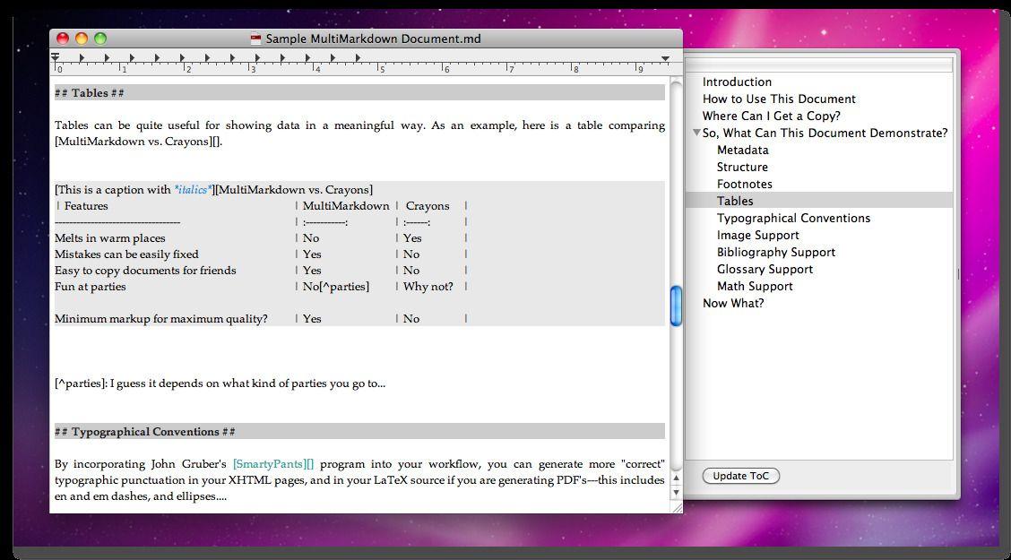Click 'Fun at parties' row text
Screen dimensions: 1011x560
91,287
